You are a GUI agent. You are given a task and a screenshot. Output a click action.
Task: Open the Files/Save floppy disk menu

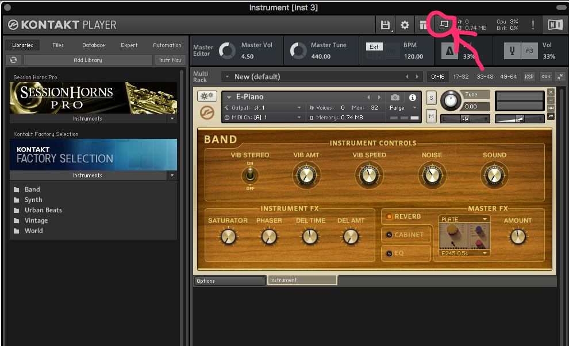(385, 25)
